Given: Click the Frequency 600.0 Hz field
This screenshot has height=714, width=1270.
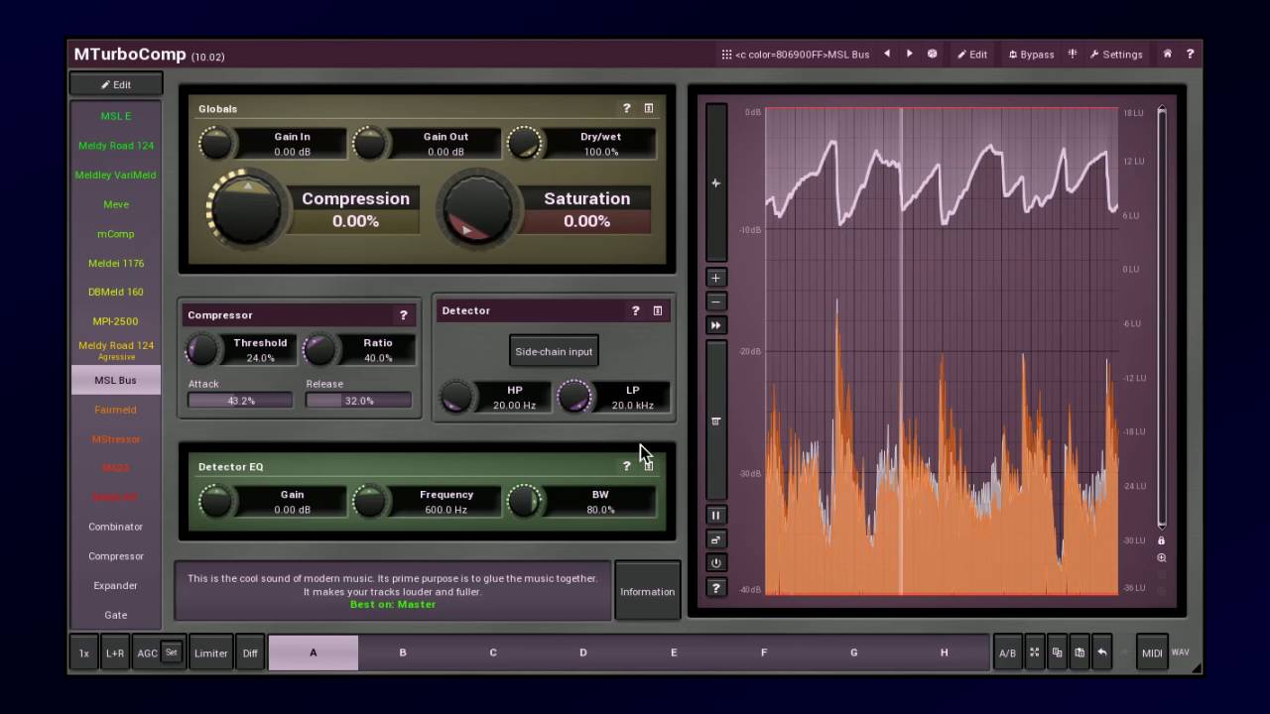Looking at the screenshot, I should coord(446,510).
